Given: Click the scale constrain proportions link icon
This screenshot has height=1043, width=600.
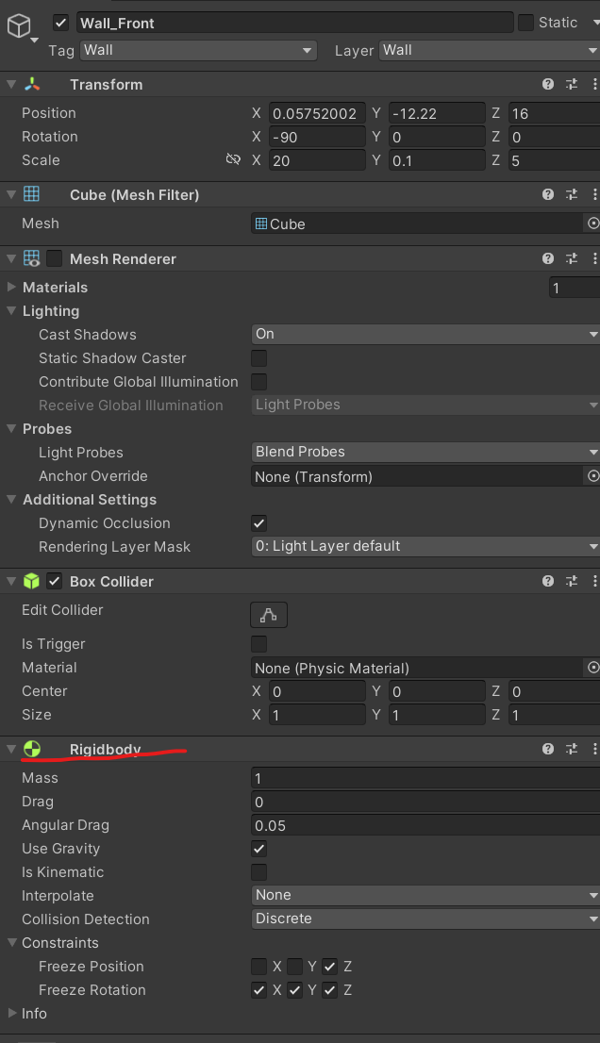Looking at the screenshot, I should point(233,160).
